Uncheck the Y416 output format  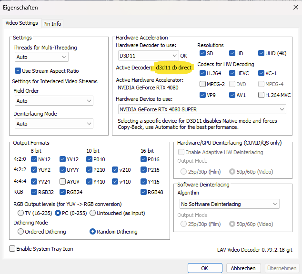143,182
